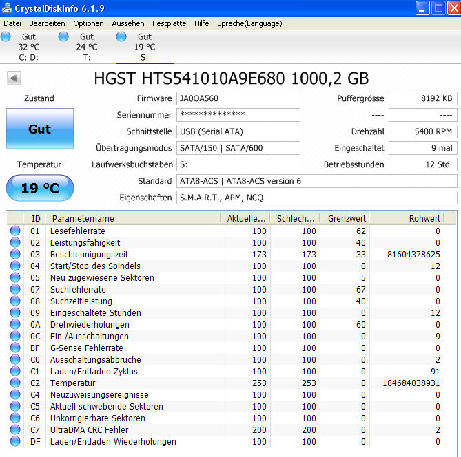Click status orb for Leistungsfähigkeit row
This screenshot has height=457, width=461.
click(15, 242)
